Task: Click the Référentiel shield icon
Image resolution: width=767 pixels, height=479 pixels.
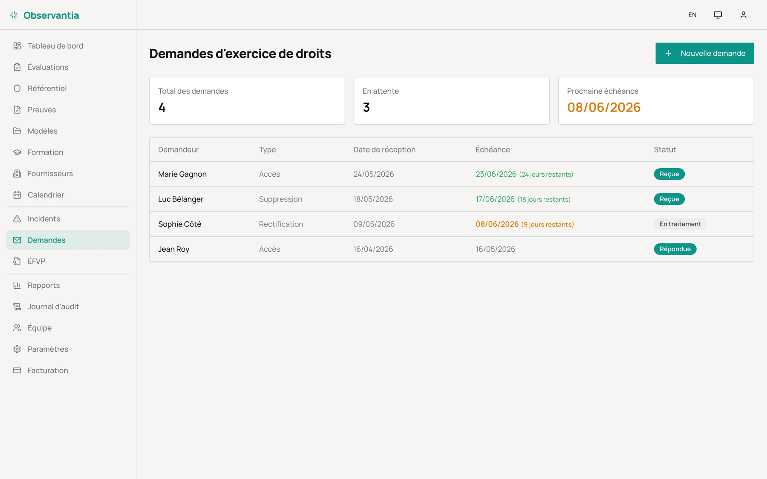Action: [17, 89]
